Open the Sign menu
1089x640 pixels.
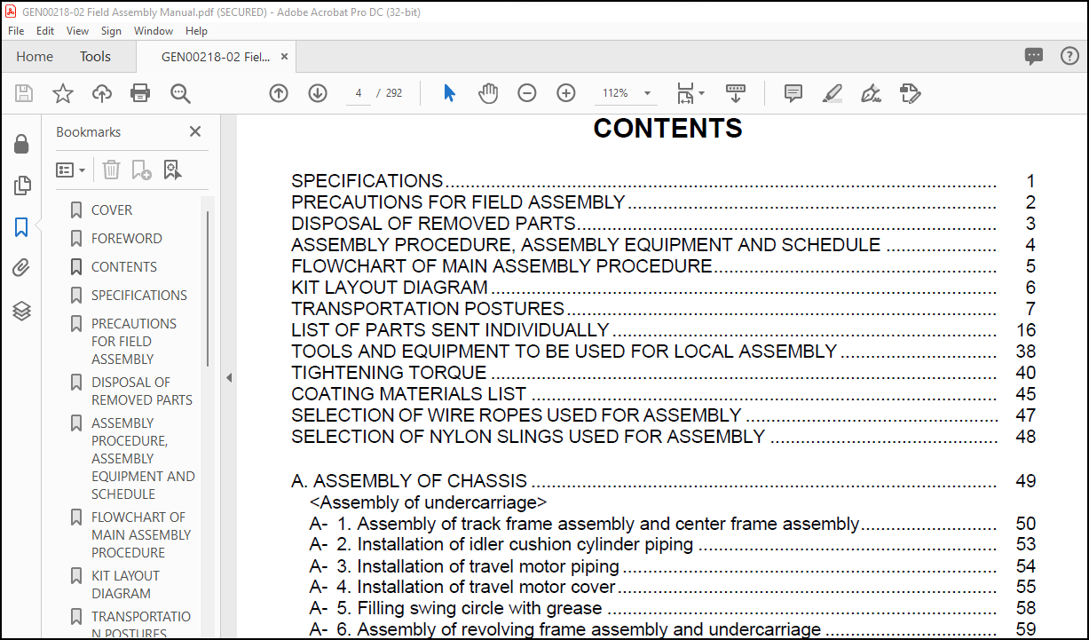click(x=111, y=30)
